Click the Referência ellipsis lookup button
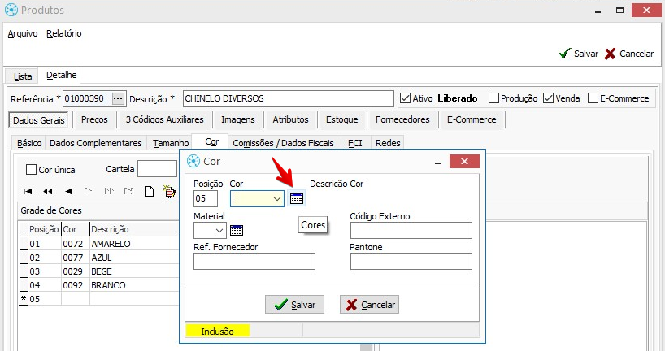665x351 pixels. pyautogui.click(x=118, y=98)
